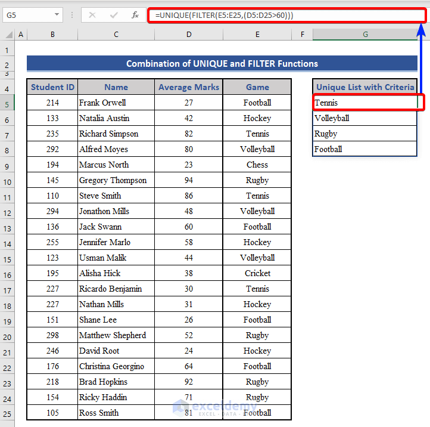Select column D header
The height and width of the screenshot is (427, 430).
tap(189, 35)
